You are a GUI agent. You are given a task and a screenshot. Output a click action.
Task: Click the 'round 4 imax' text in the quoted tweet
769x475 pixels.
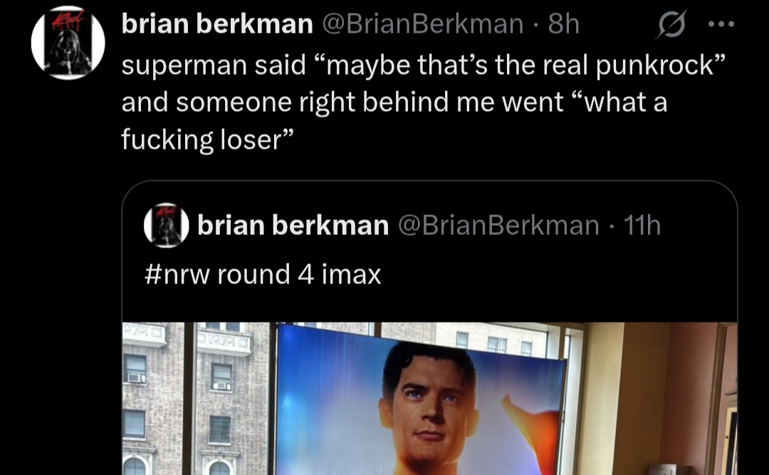[x=299, y=273]
